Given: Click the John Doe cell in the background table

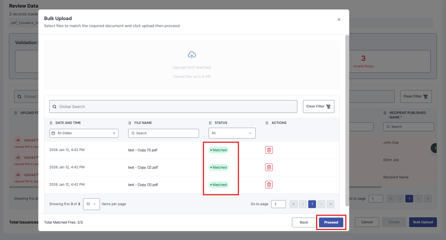Looking at the screenshot, I should point(391,143).
